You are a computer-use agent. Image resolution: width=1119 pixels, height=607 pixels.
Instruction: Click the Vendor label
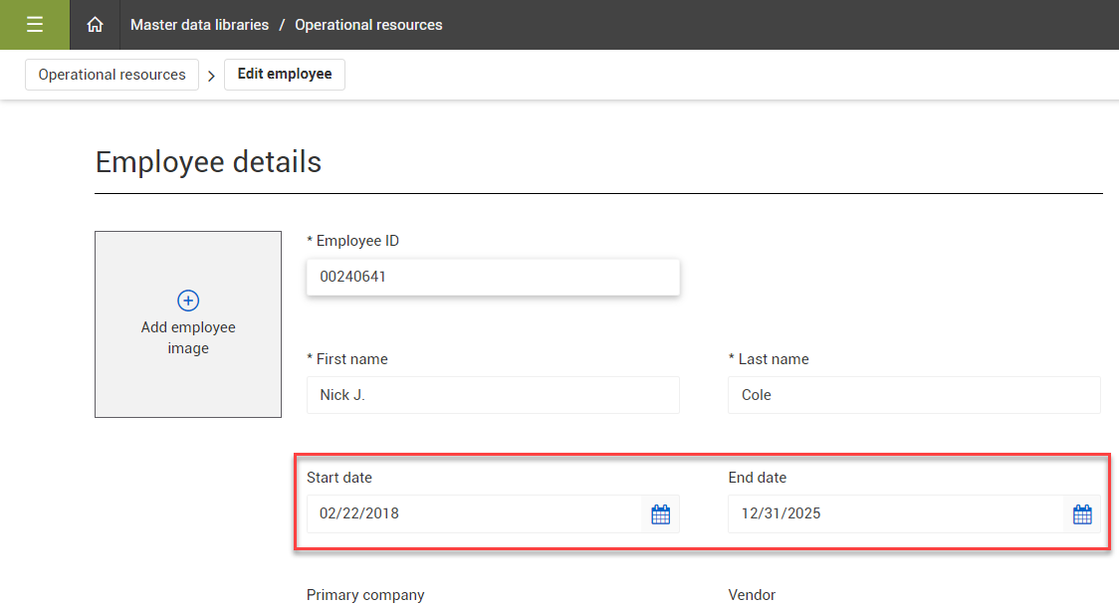click(x=752, y=595)
